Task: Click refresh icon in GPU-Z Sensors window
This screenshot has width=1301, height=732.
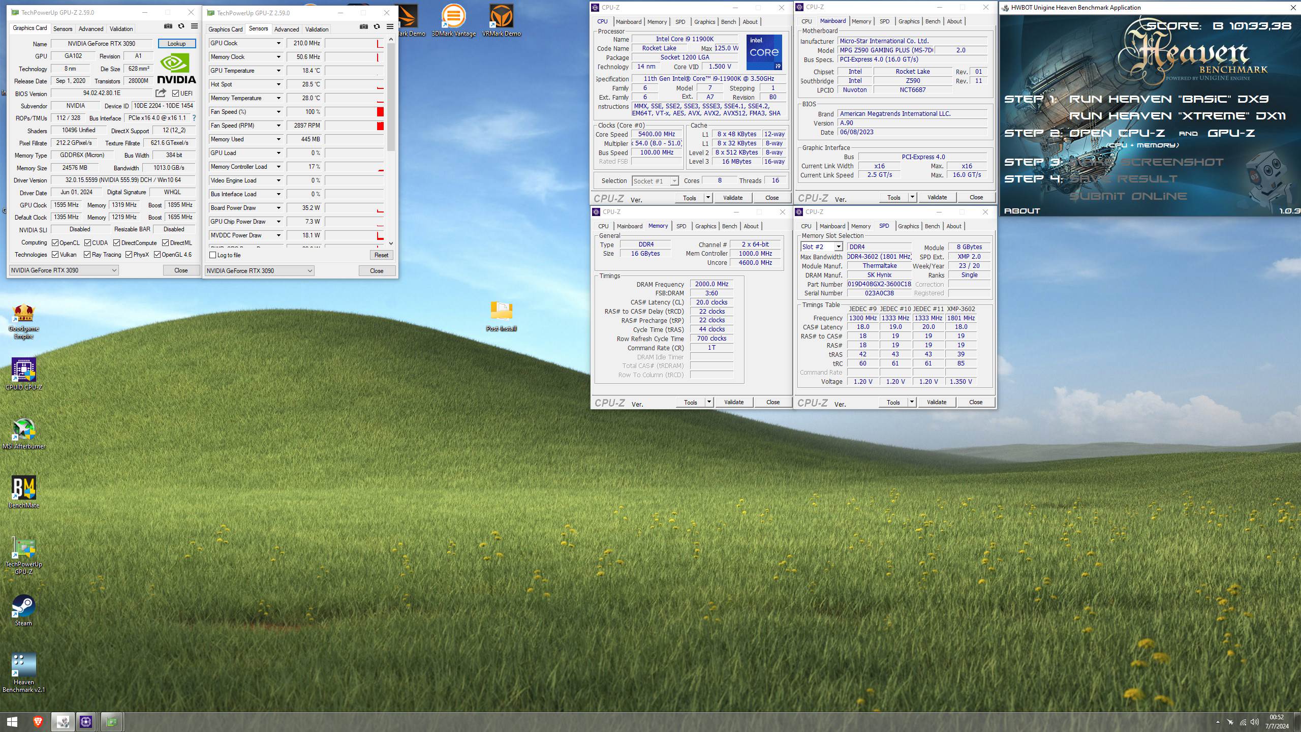Action: tap(377, 27)
